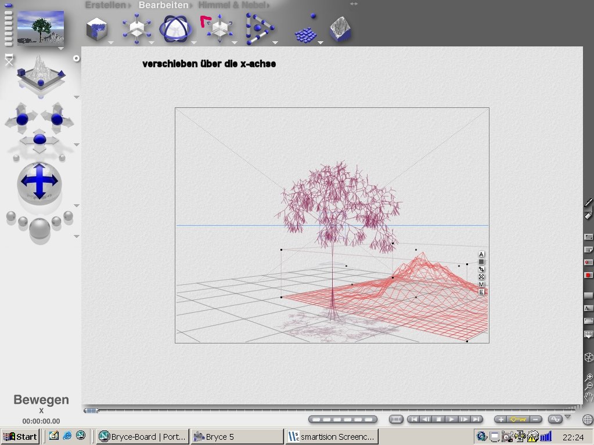
Task: Toggle the timeline filmstrip button
Action: pyautogui.click(x=396, y=419)
